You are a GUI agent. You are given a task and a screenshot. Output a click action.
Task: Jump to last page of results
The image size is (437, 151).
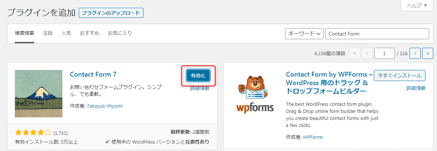pyautogui.click(x=427, y=53)
